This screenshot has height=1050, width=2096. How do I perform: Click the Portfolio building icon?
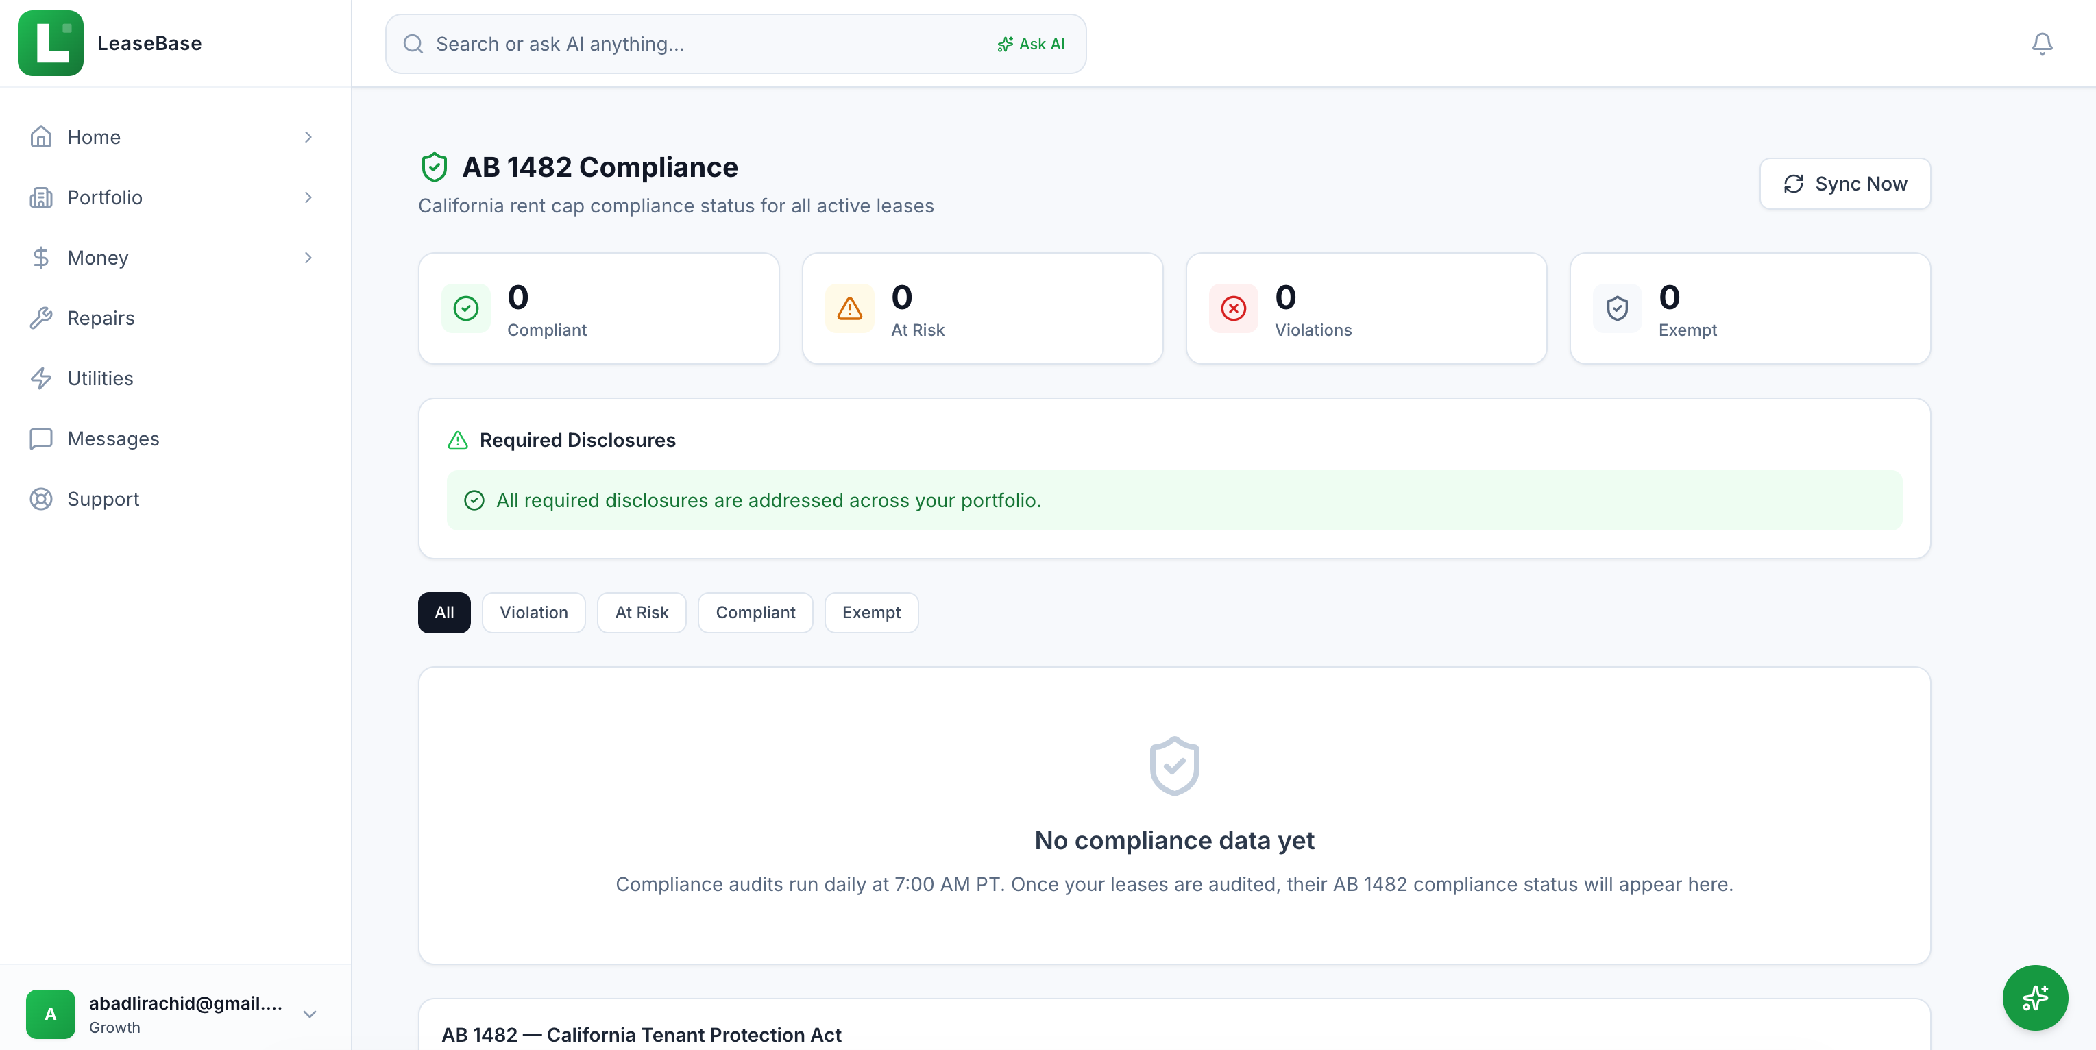(x=40, y=197)
